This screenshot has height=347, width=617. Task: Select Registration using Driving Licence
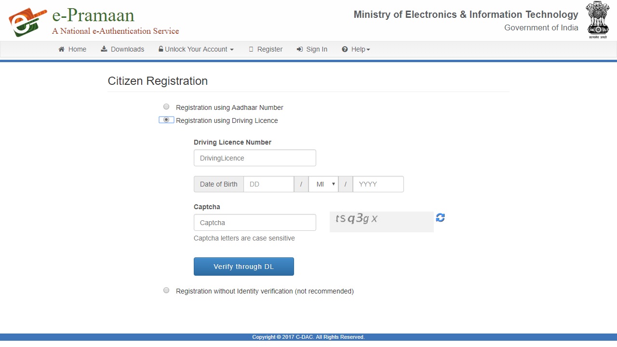[x=166, y=120]
